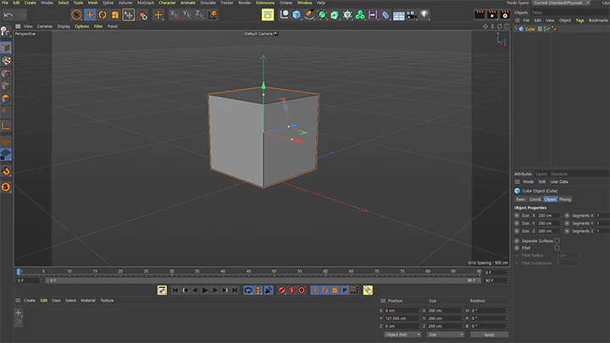Select the Move tool in toolbar

[90, 14]
